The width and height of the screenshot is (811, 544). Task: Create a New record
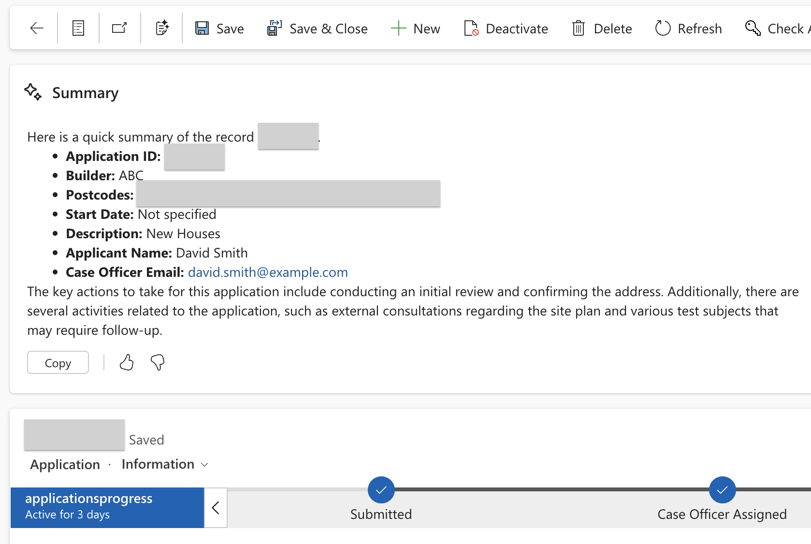click(427, 29)
